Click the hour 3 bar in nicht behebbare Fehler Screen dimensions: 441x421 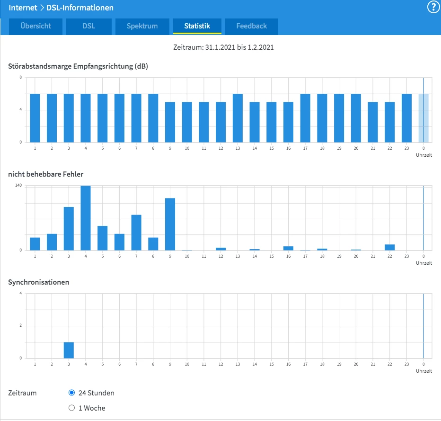[x=69, y=229]
